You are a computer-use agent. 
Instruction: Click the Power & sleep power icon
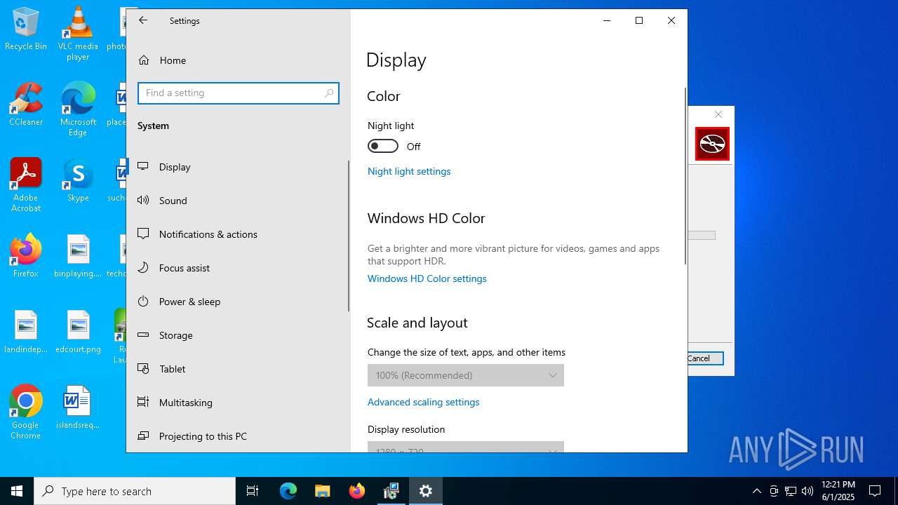(x=143, y=301)
